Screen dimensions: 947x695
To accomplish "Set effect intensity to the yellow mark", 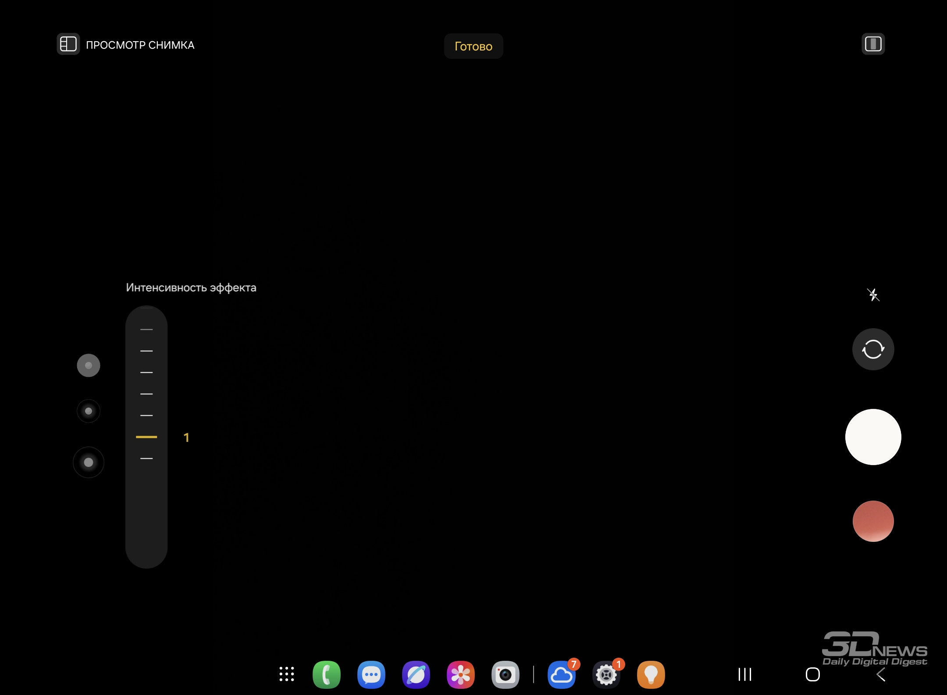I will coord(146,437).
